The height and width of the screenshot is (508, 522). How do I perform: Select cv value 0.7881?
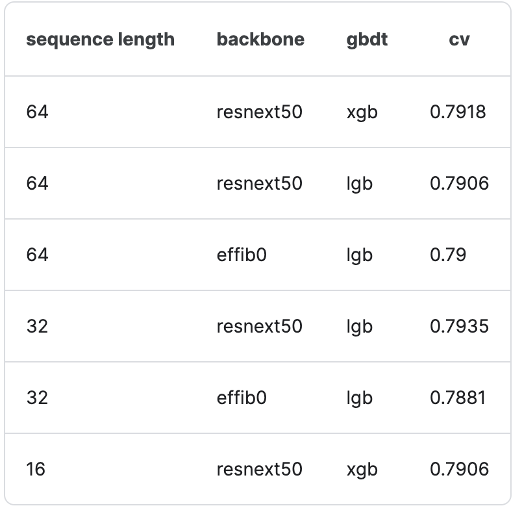pos(458,398)
